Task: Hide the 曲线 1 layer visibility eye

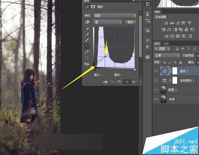Action: pyautogui.click(x=156, y=71)
